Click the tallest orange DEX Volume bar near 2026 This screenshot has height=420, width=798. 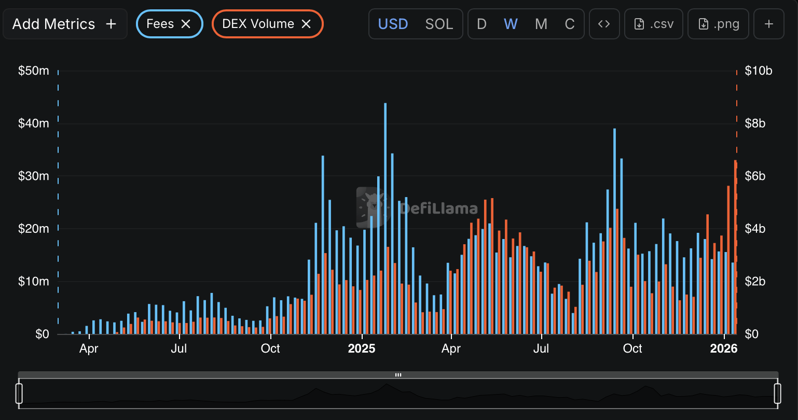(x=735, y=249)
